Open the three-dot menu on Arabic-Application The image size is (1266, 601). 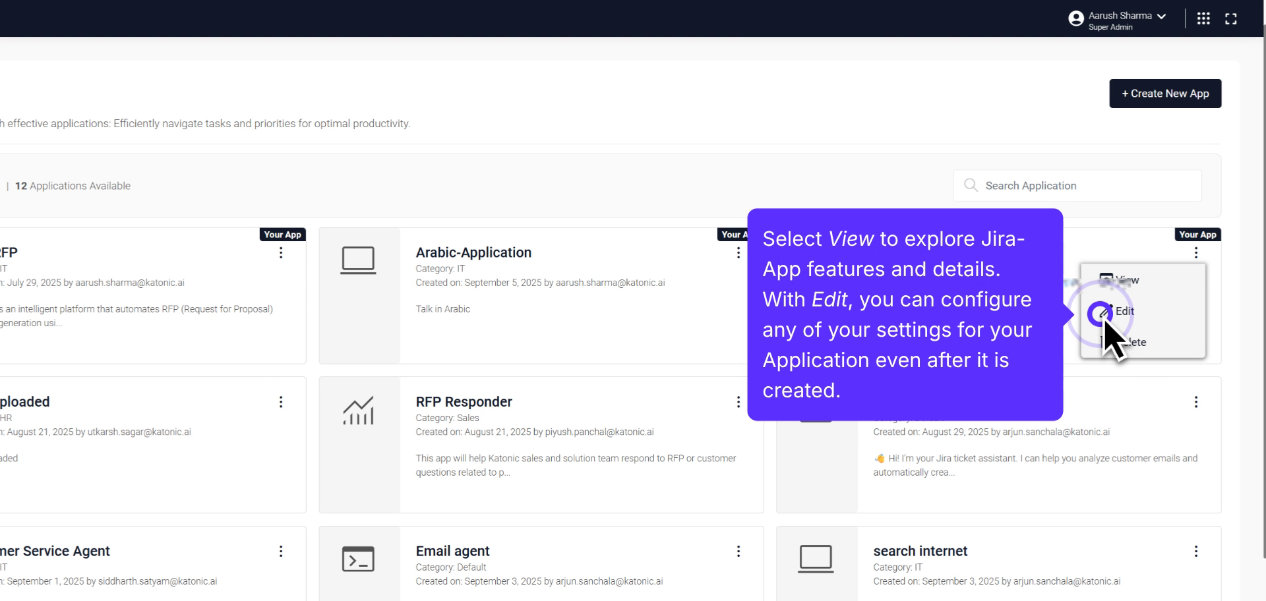[738, 252]
